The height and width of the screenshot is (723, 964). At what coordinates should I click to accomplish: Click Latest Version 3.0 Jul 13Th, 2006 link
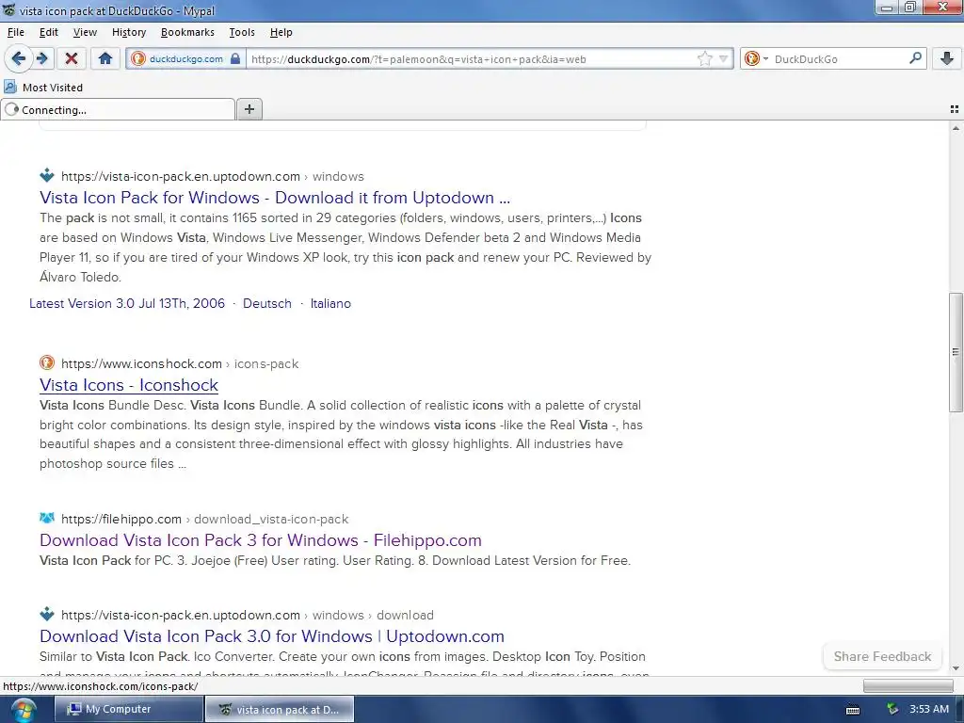127,303
